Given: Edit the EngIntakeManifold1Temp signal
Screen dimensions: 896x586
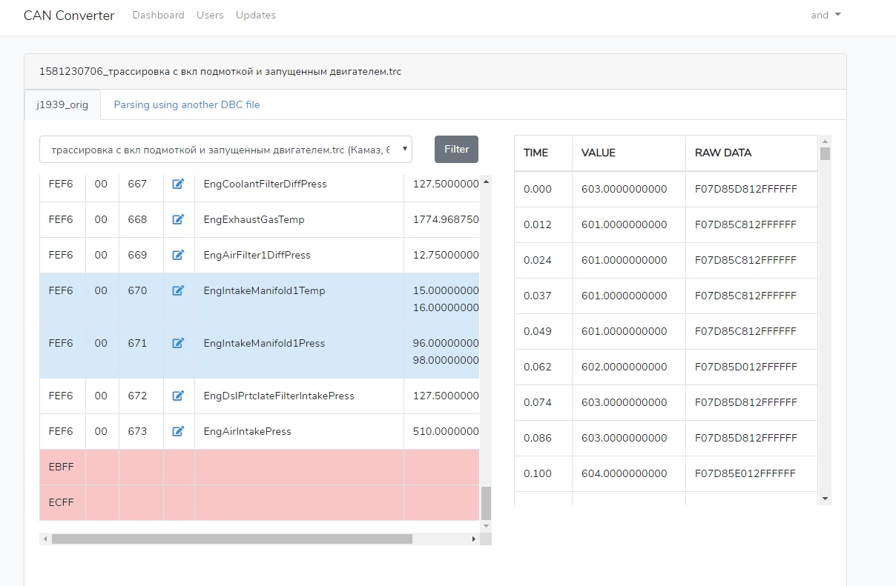Looking at the screenshot, I should [x=178, y=290].
